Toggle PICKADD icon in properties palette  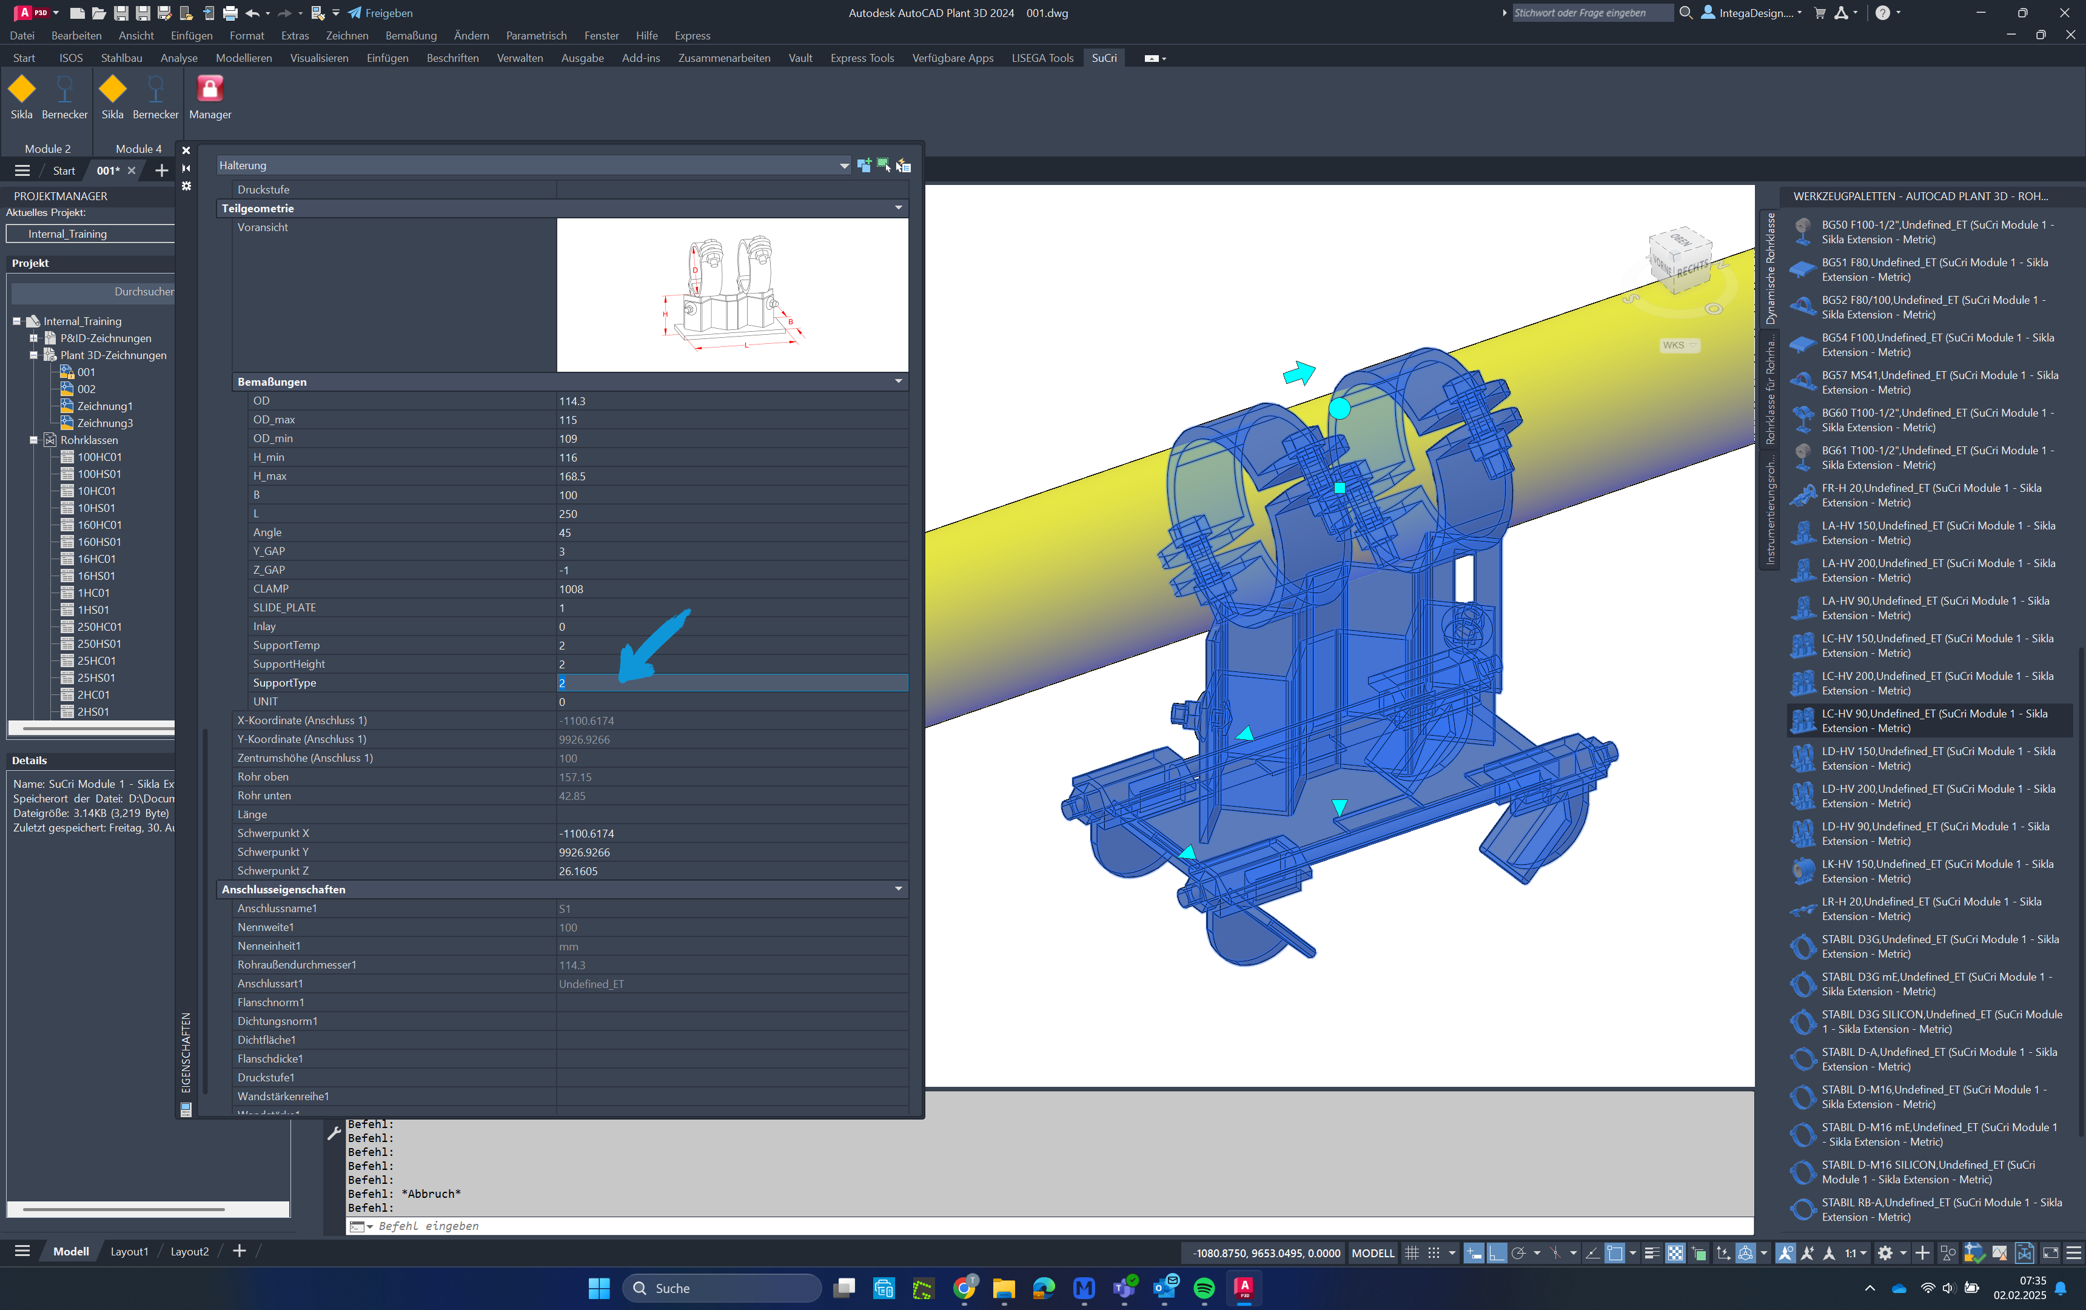coord(864,166)
